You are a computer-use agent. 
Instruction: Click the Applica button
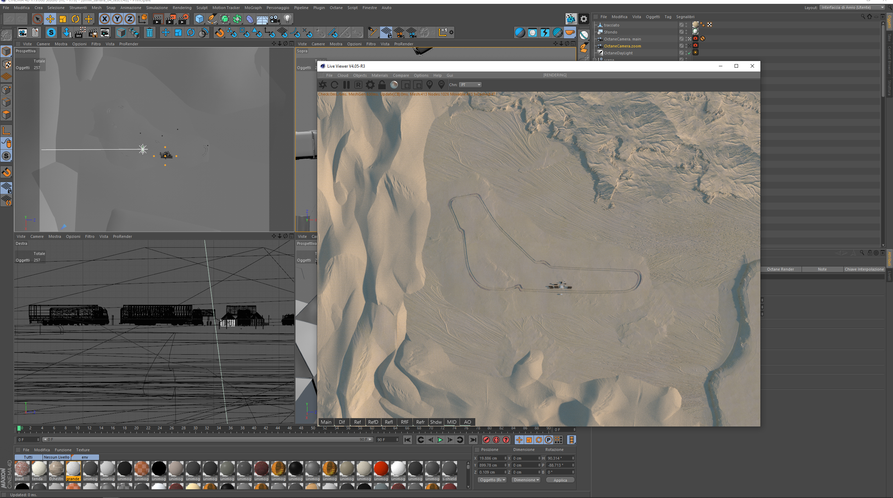click(560, 480)
